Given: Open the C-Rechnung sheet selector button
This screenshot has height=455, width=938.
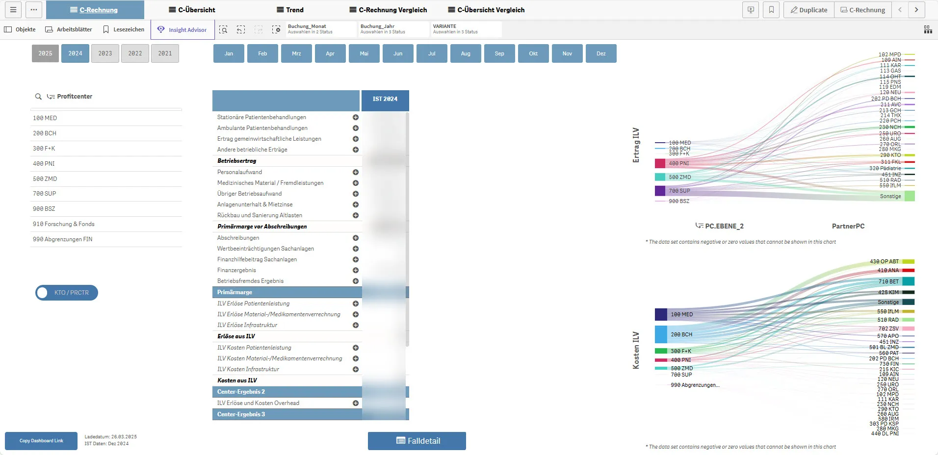Looking at the screenshot, I should tap(862, 10).
